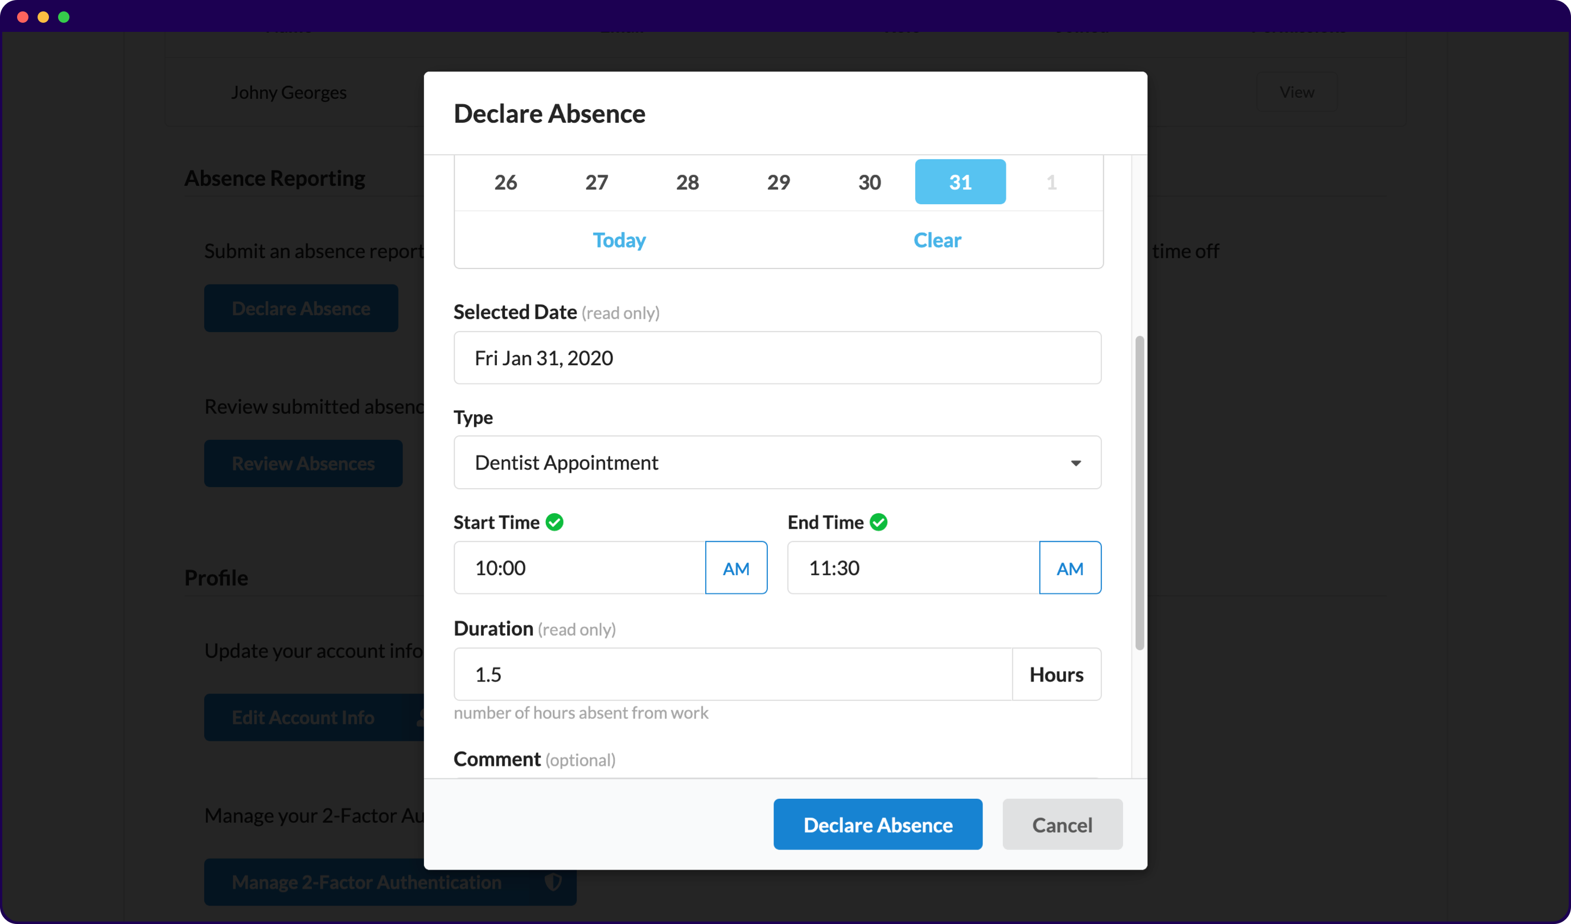Submit with blue Declare Absence button

877,824
